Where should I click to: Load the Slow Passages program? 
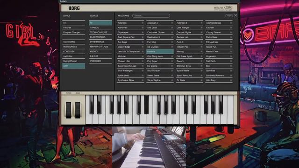click(130, 70)
